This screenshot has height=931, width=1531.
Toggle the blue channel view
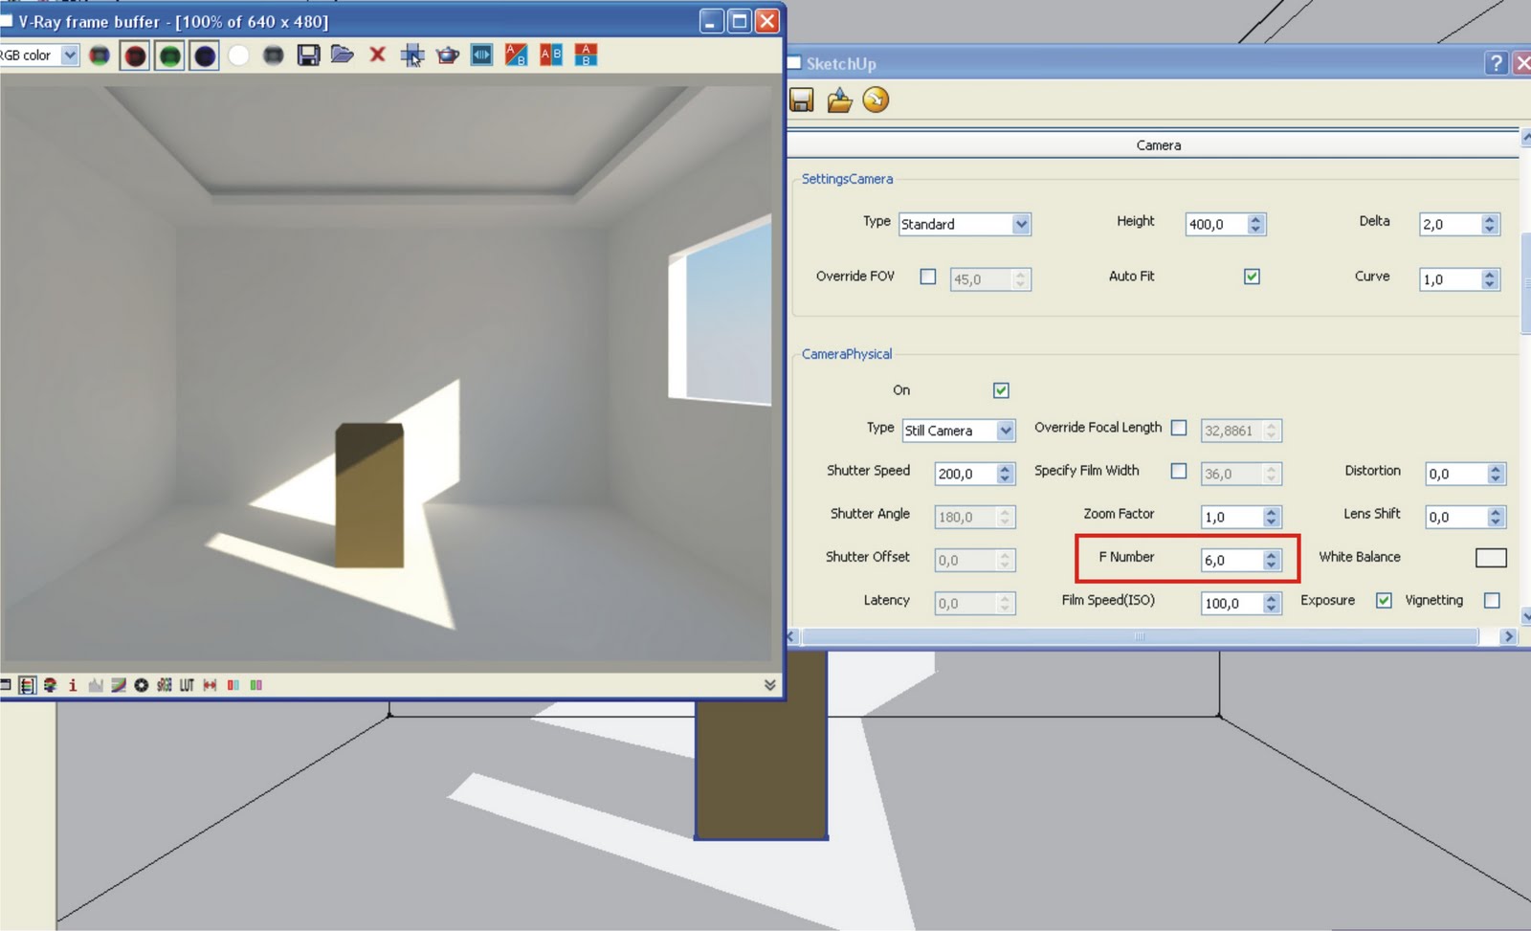204,55
